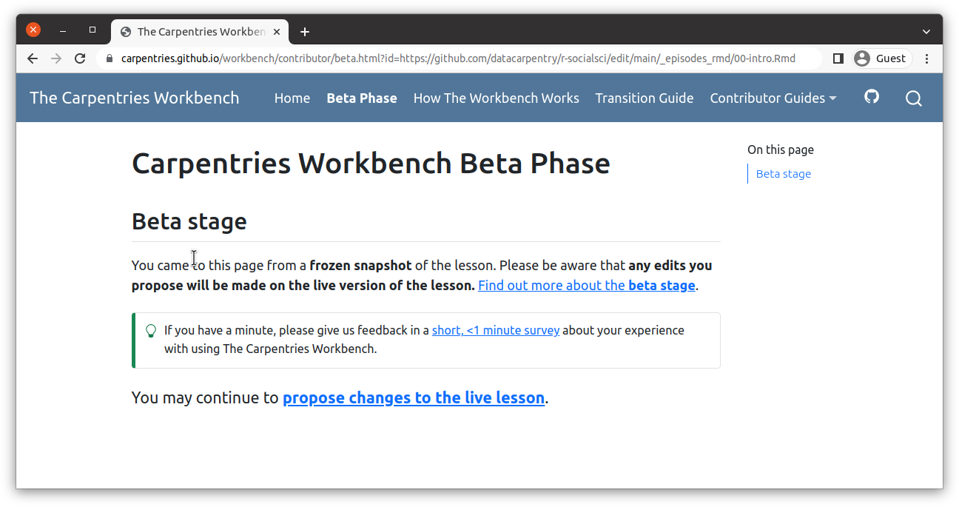Open the GitHub repository icon
The width and height of the screenshot is (959, 507).
click(872, 97)
